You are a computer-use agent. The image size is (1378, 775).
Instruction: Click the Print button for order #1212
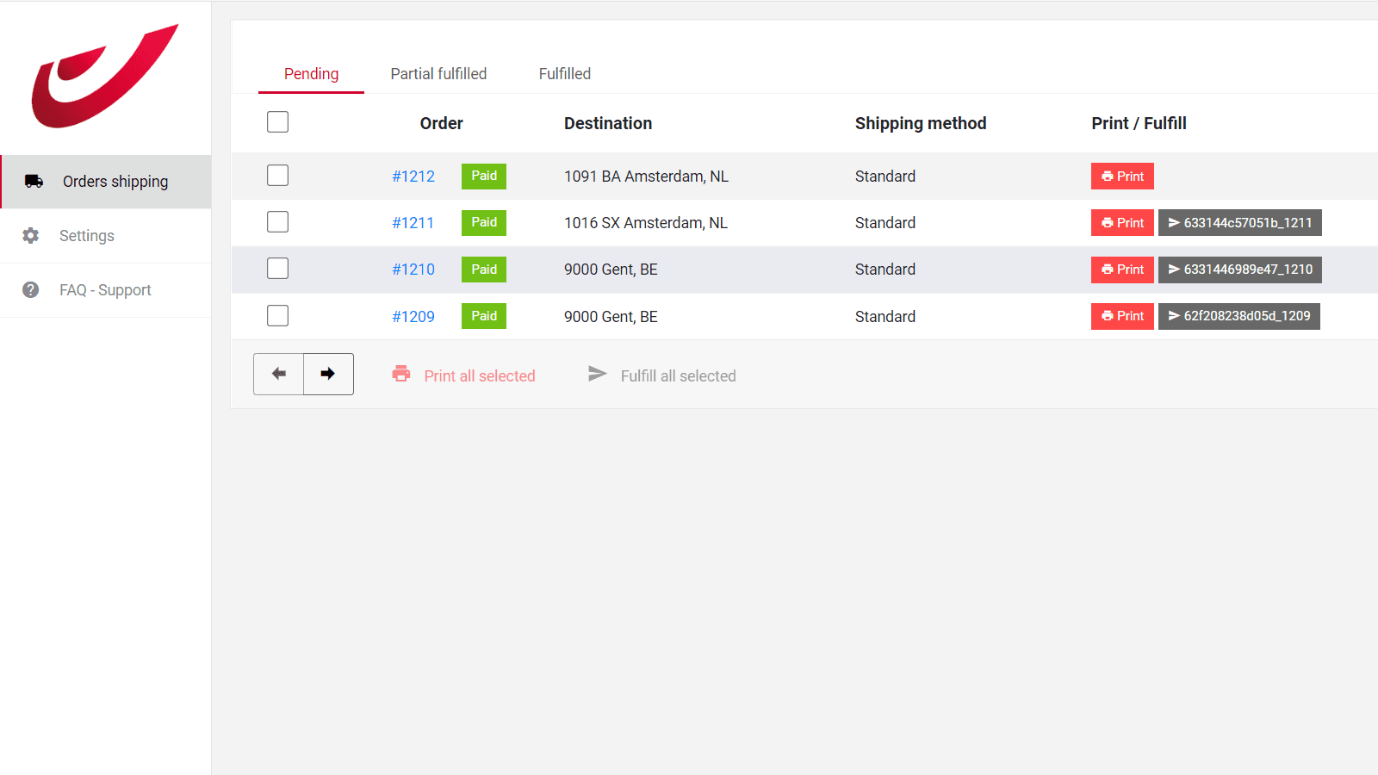point(1122,176)
